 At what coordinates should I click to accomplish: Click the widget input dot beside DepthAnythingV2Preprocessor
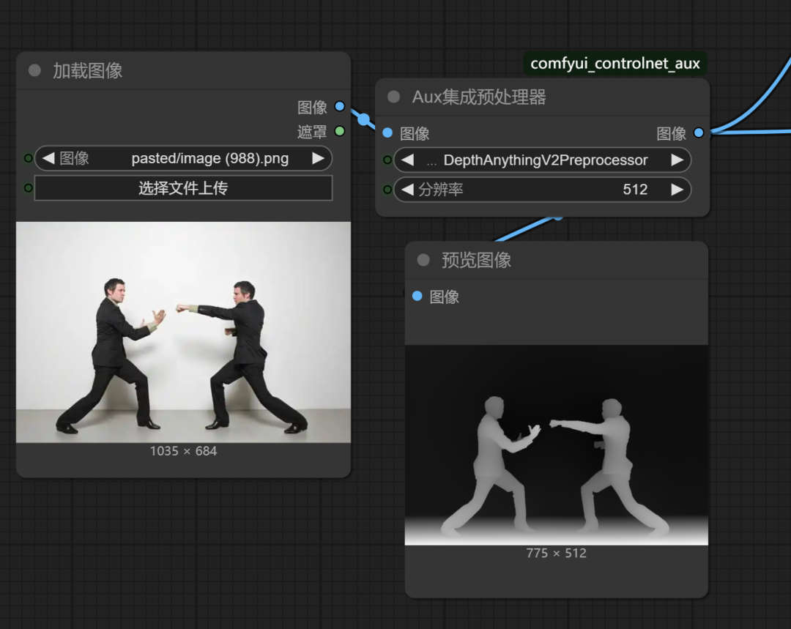click(387, 160)
